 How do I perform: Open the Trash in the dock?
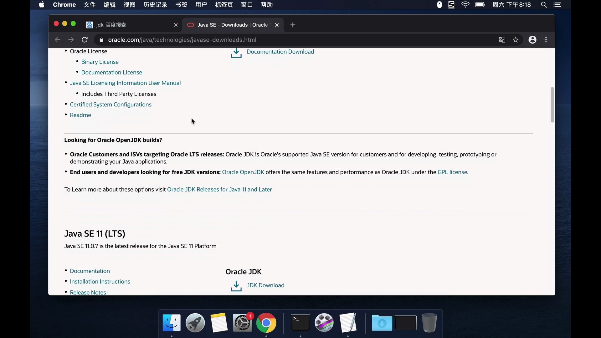click(429, 323)
